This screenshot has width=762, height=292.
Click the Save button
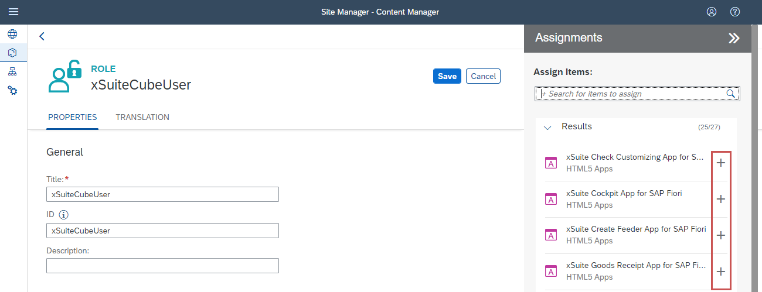447,76
